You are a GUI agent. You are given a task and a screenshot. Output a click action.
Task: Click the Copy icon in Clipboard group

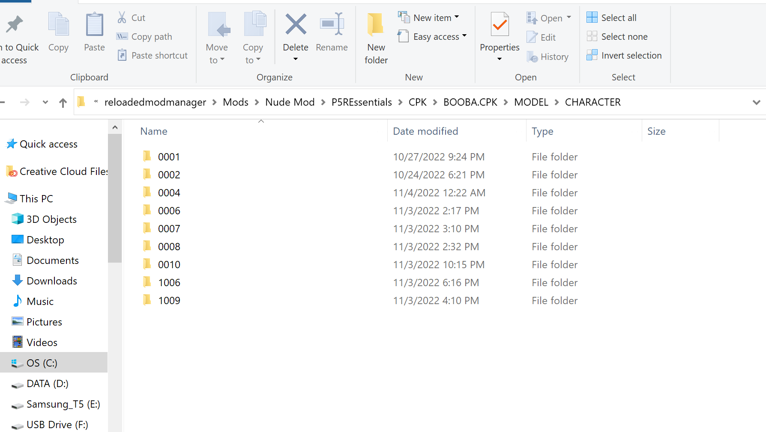point(58,24)
